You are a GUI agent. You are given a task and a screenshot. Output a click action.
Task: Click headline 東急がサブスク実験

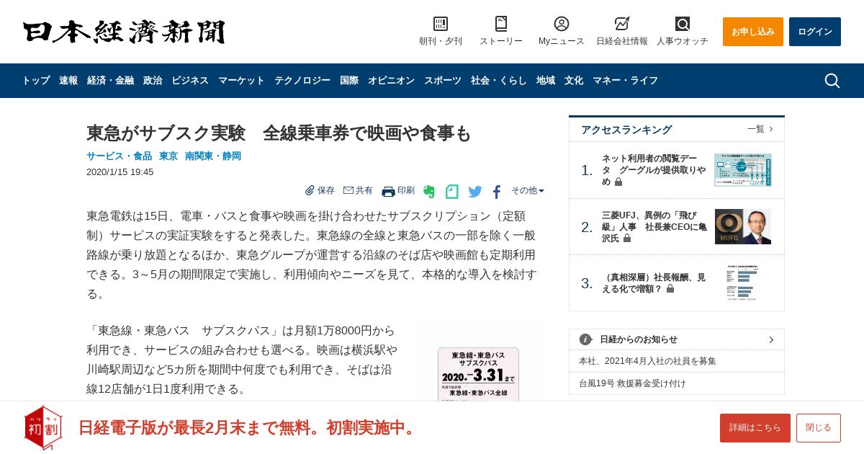click(279, 133)
